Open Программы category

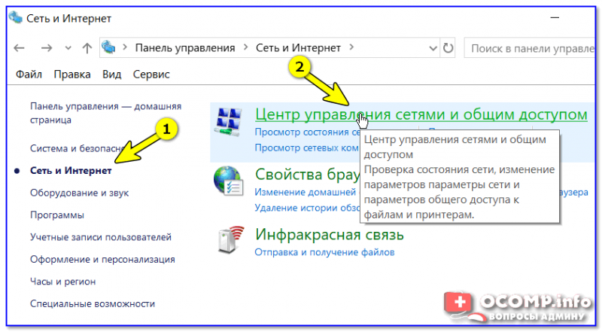pyautogui.click(x=57, y=215)
